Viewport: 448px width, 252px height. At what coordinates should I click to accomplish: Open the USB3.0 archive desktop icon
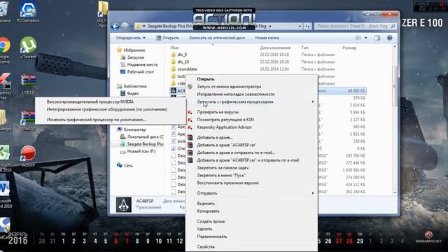(x=28, y=84)
